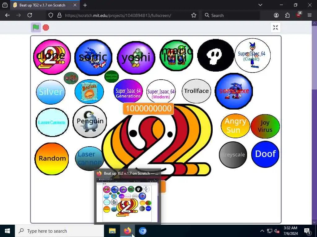
Task: Select the Trollface bubble
Action: tap(196, 91)
